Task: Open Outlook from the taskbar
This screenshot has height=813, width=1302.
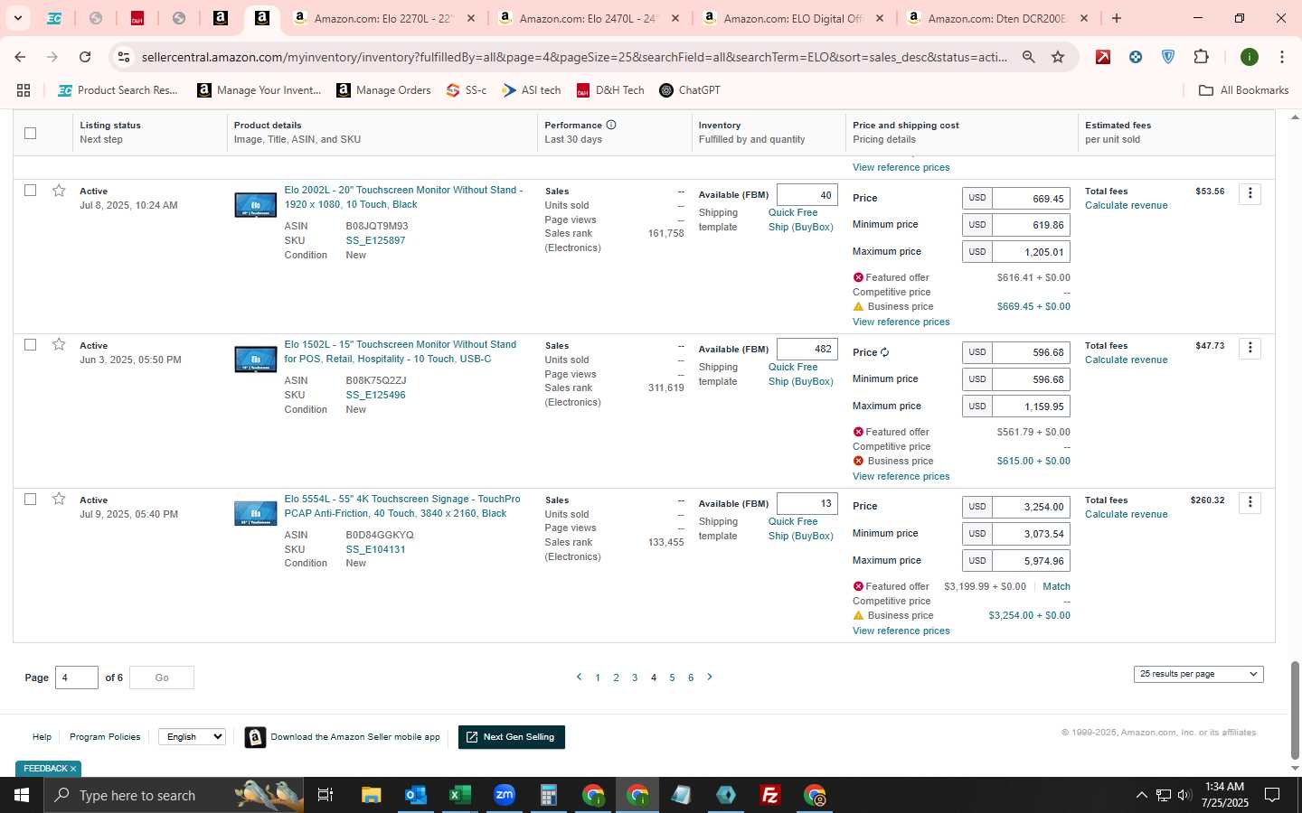Action: coord(415,795)
